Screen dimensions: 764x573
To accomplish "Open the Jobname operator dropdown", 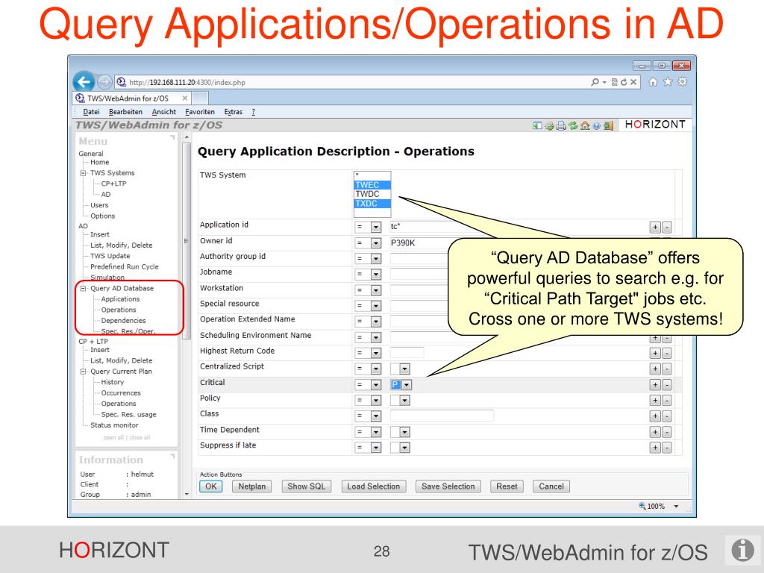I will [376, 275].
